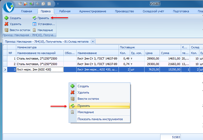
Task: Open the Администрирование ribbon tab
Action: 92,11
